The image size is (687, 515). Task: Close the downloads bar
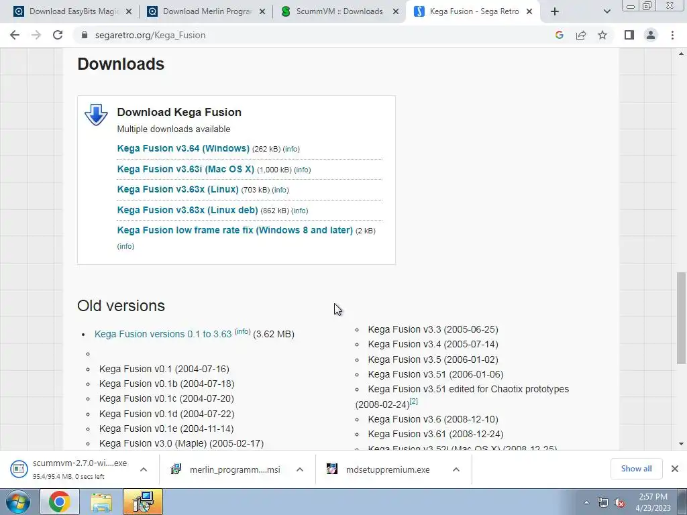point(675,469)
